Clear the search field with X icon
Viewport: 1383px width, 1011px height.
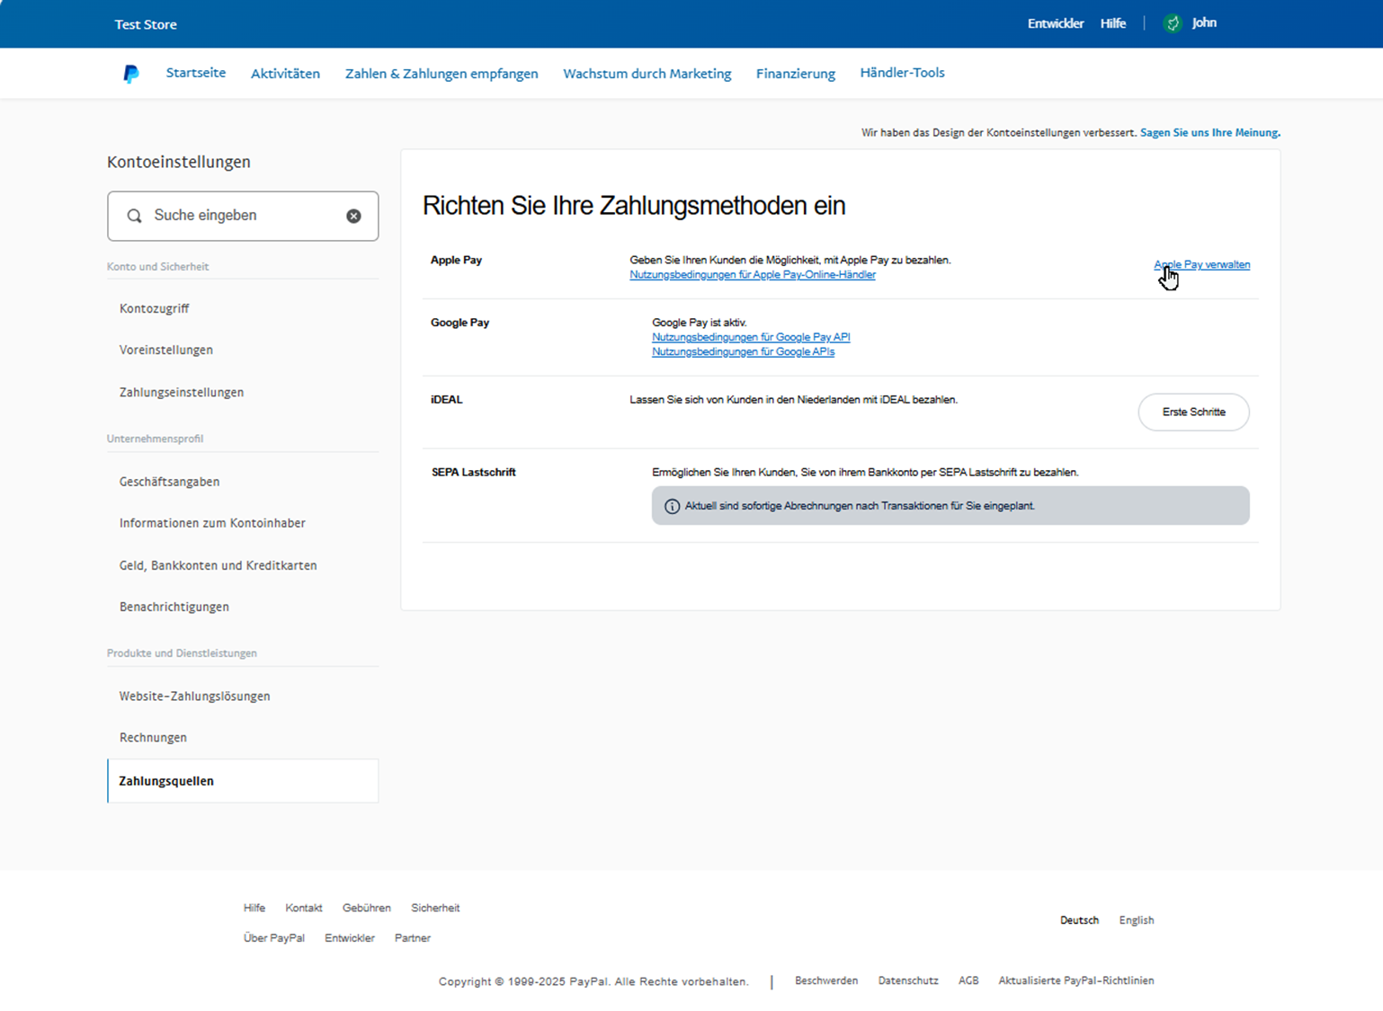353,216
